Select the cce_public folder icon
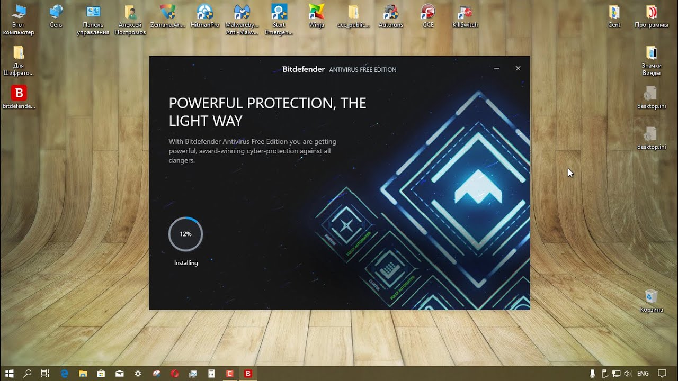 coord(353,16)
